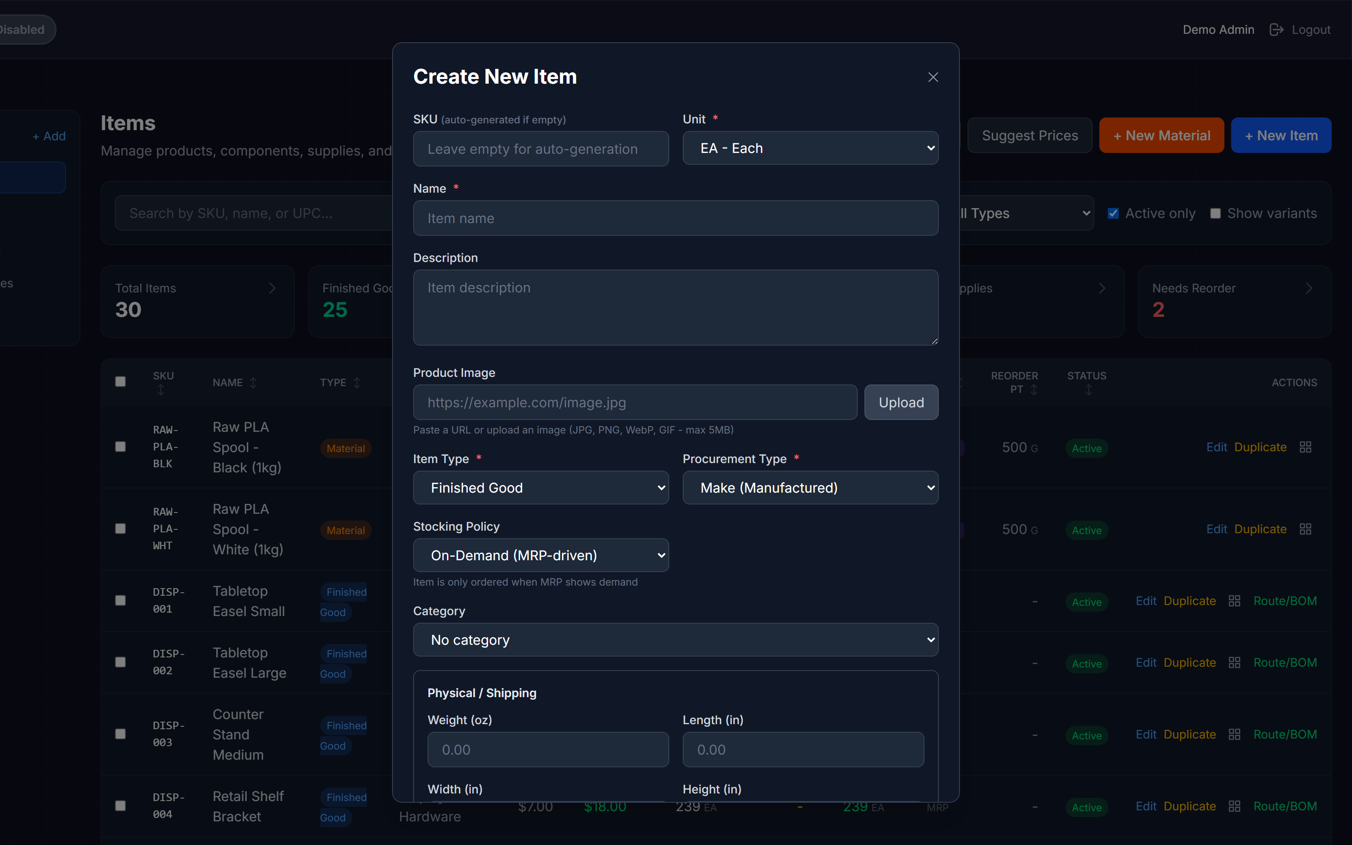Enable the Show variants checkbox
Image resolution: width=1352 pixels, height=845 pixels.
pos(1215,213)
